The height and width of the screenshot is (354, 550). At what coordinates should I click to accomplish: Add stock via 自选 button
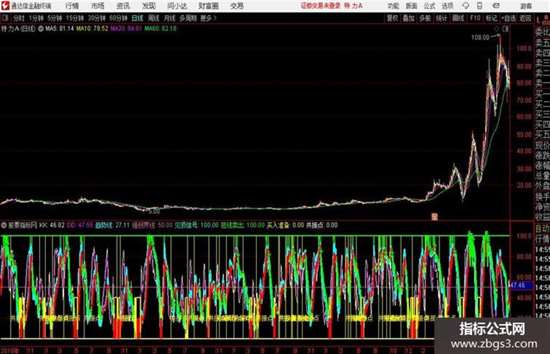pos(509,18)
